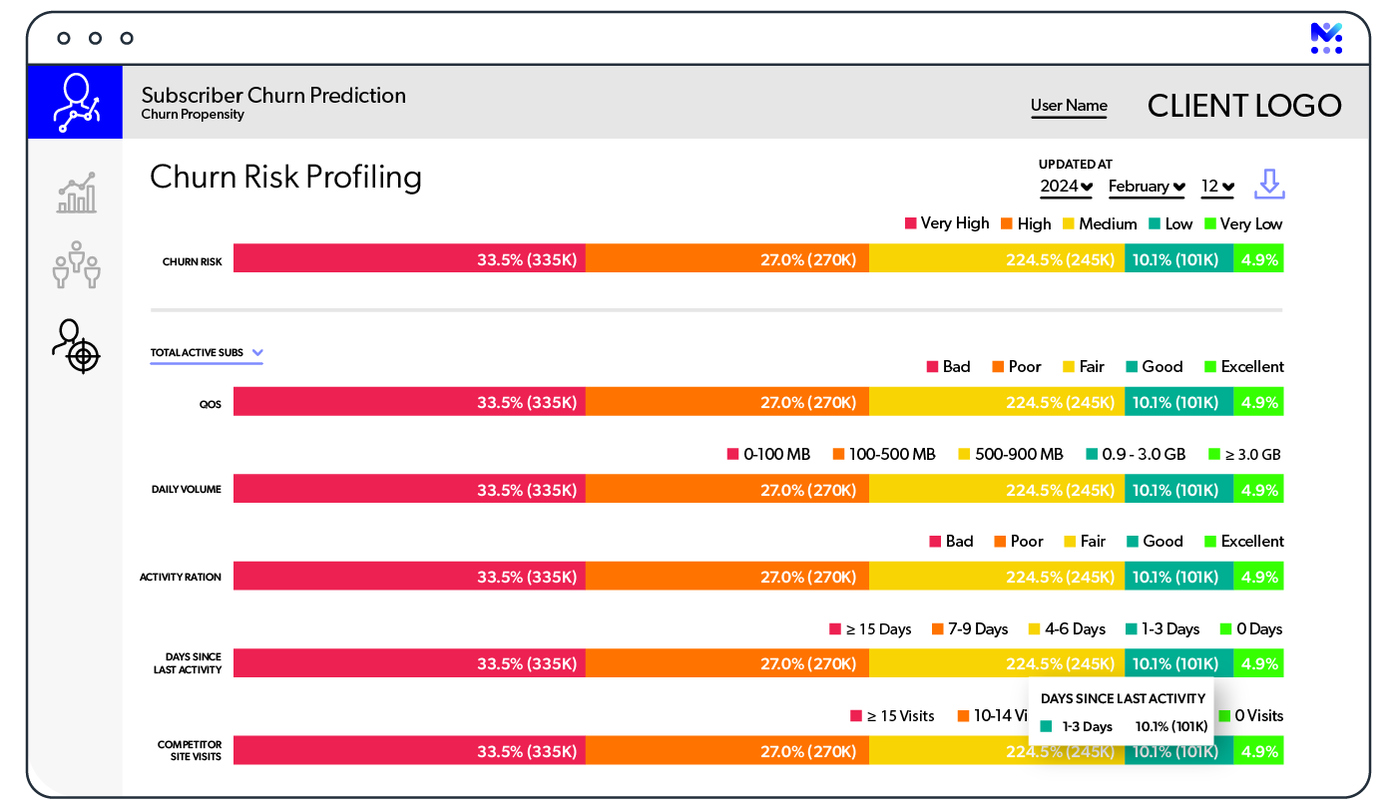Click the red 33.5% Churn Risk segment

[x=409, y=259]
